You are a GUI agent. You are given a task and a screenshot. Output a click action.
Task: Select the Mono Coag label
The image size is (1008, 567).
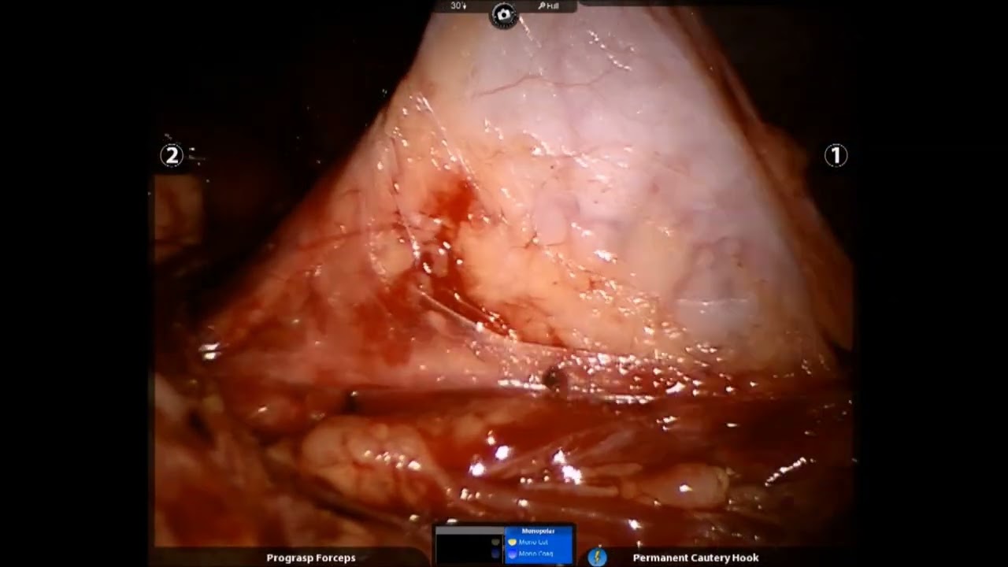click(x=535, y=554)
